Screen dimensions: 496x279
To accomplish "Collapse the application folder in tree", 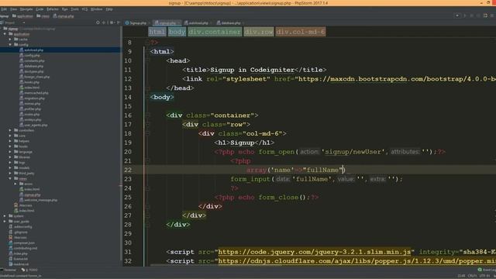I will tap(5, 34).
